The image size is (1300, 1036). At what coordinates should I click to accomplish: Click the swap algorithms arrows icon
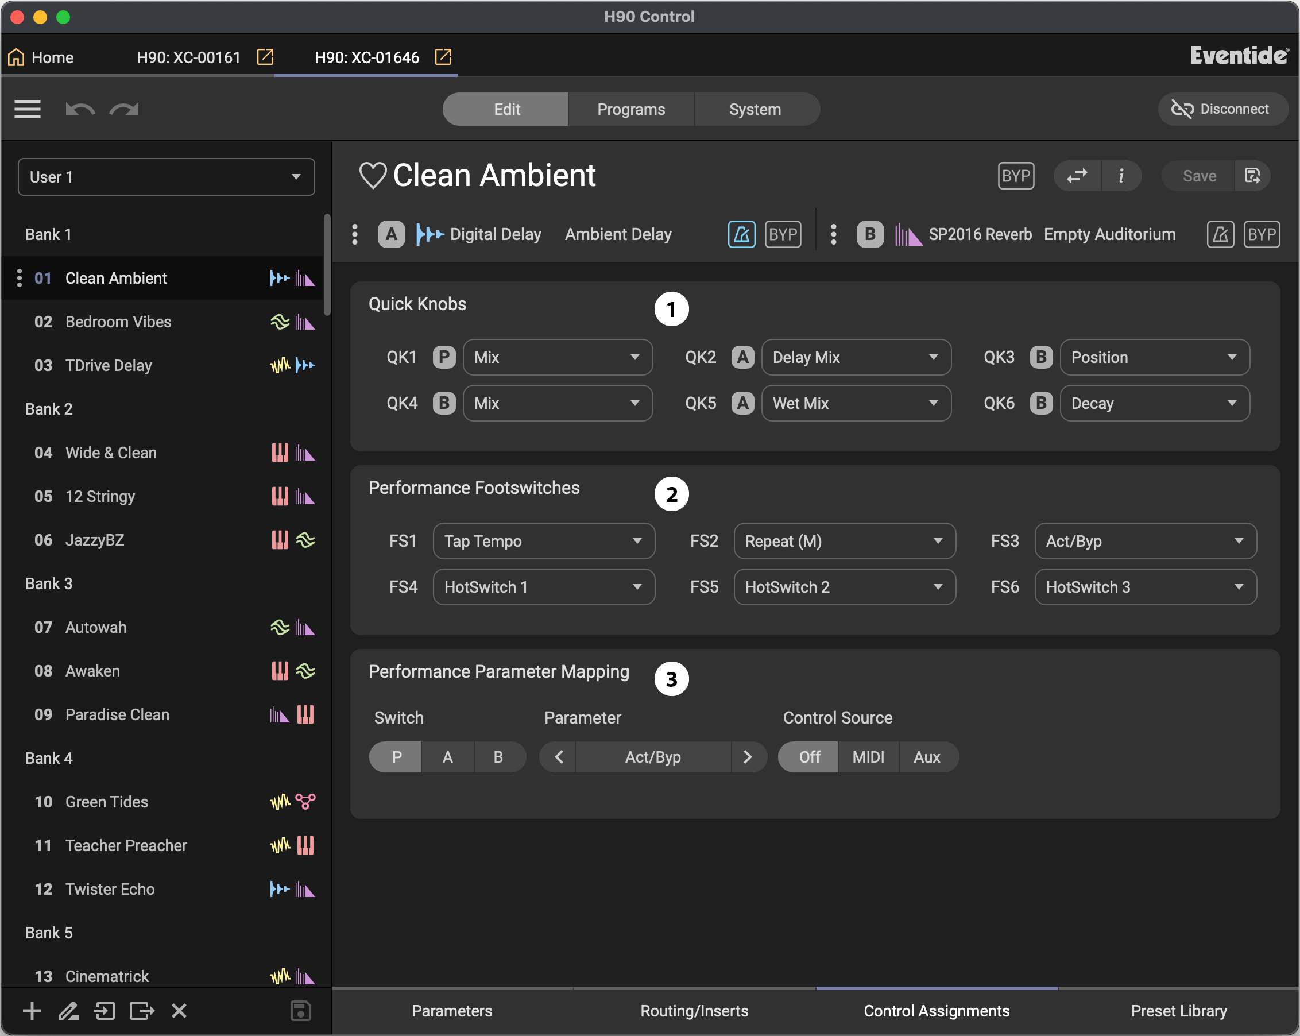[1077, 176]
